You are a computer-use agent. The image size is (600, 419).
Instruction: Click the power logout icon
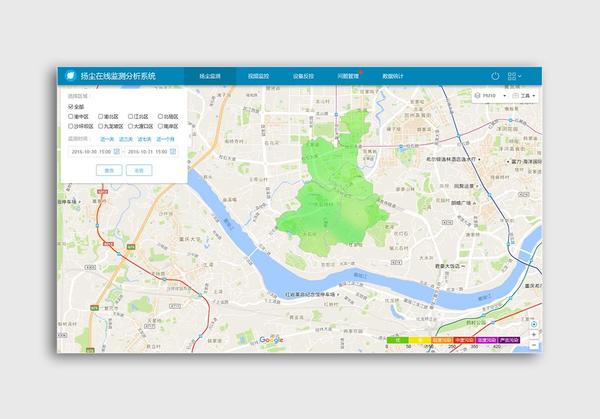[x=495, y=76]
